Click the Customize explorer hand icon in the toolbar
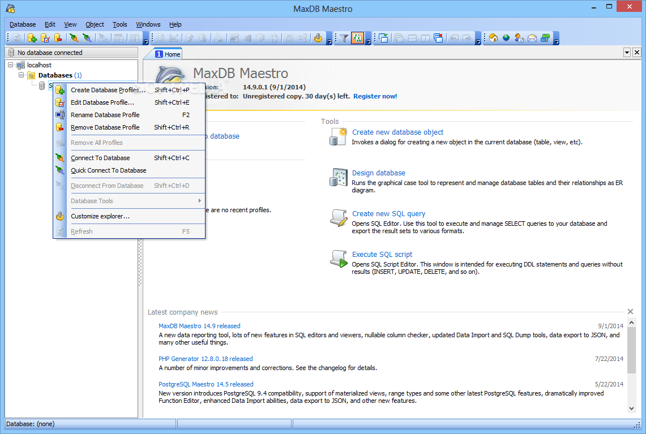The image size is (646, 434). [318, 38]
